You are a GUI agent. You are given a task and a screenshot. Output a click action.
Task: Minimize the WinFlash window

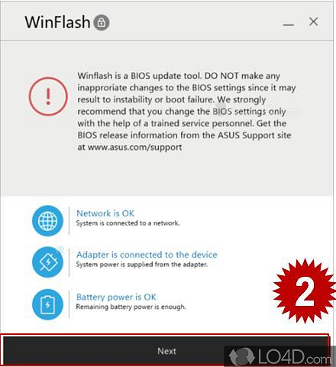coord(289,24)
